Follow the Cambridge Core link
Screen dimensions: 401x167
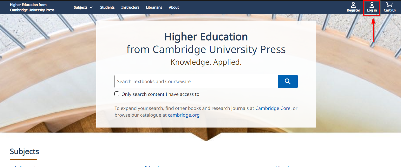[273, 108]
